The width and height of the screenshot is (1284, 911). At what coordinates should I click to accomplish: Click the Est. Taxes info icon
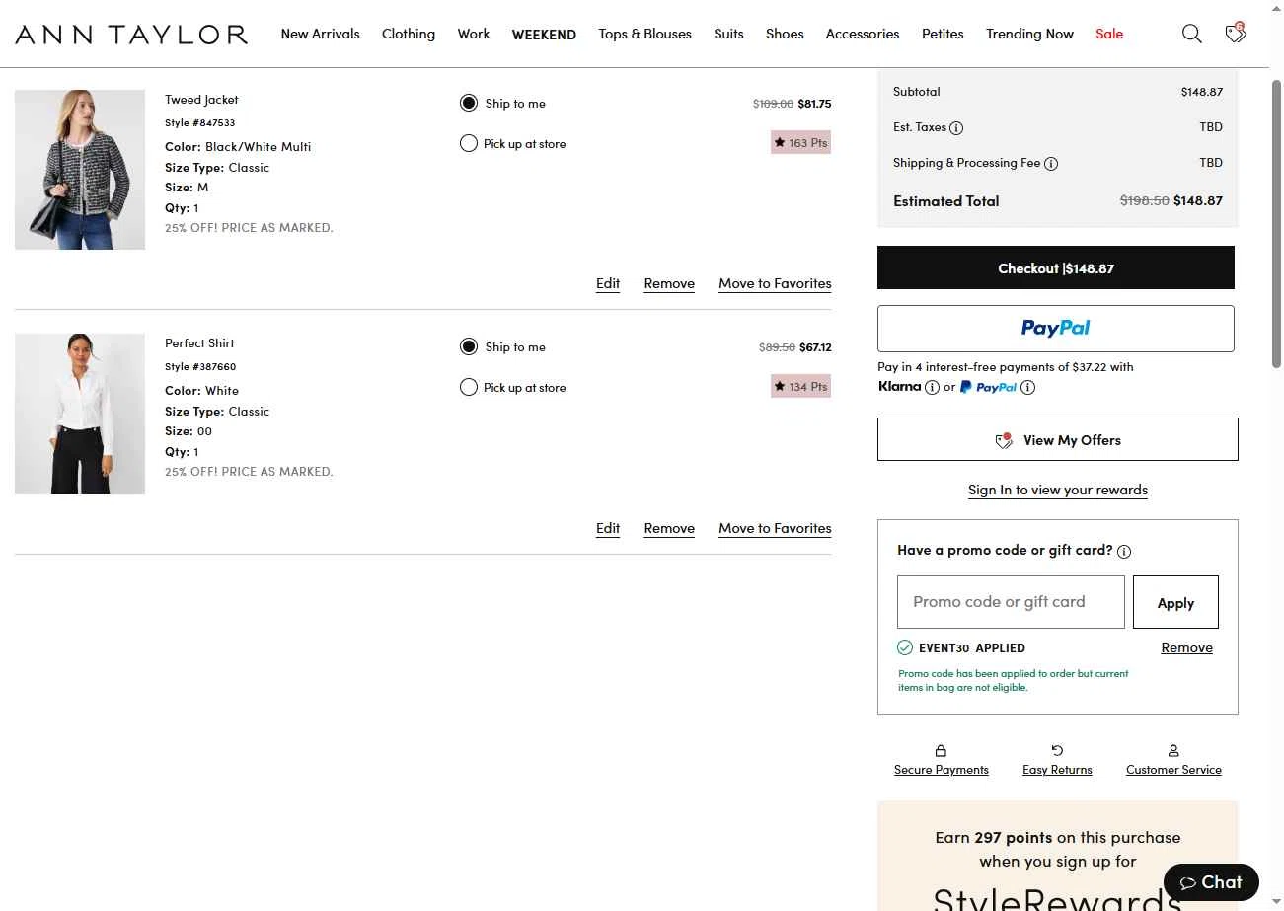click(956, 127)
